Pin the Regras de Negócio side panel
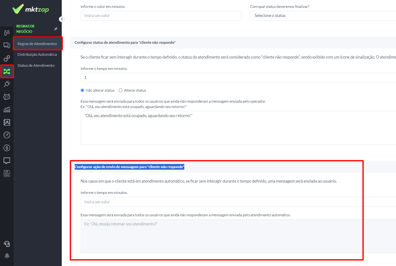Viewport: 396px width, 266px height. coord(56,29)
